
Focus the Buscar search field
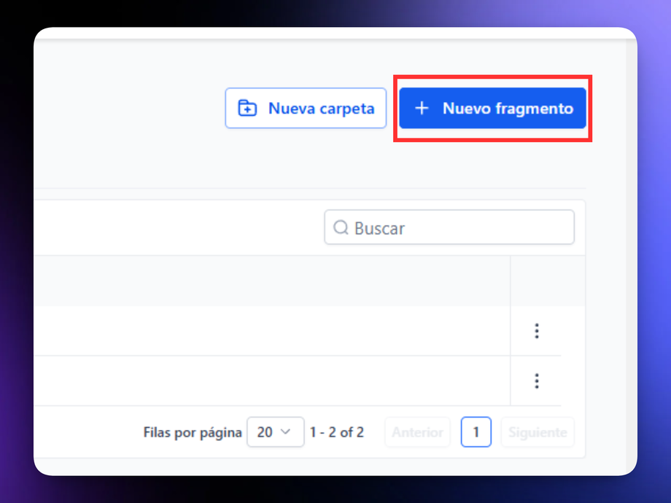pos(449,227)
